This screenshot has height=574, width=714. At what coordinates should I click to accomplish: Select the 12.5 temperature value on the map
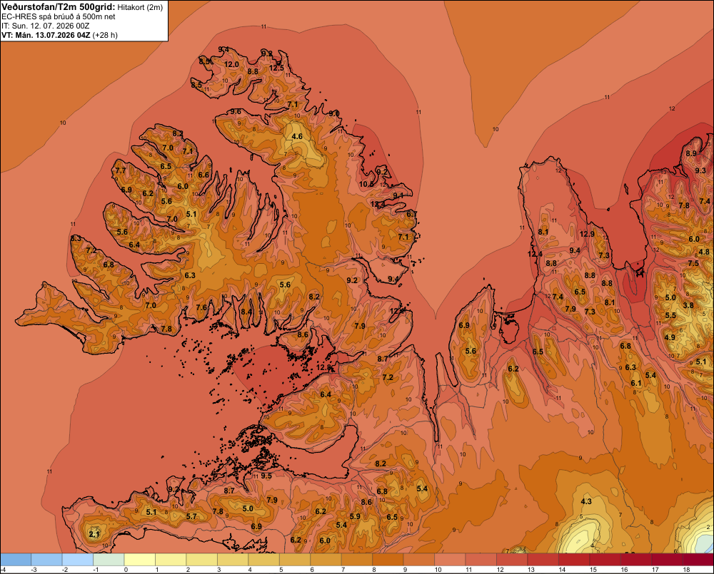[x=276, y=68]
